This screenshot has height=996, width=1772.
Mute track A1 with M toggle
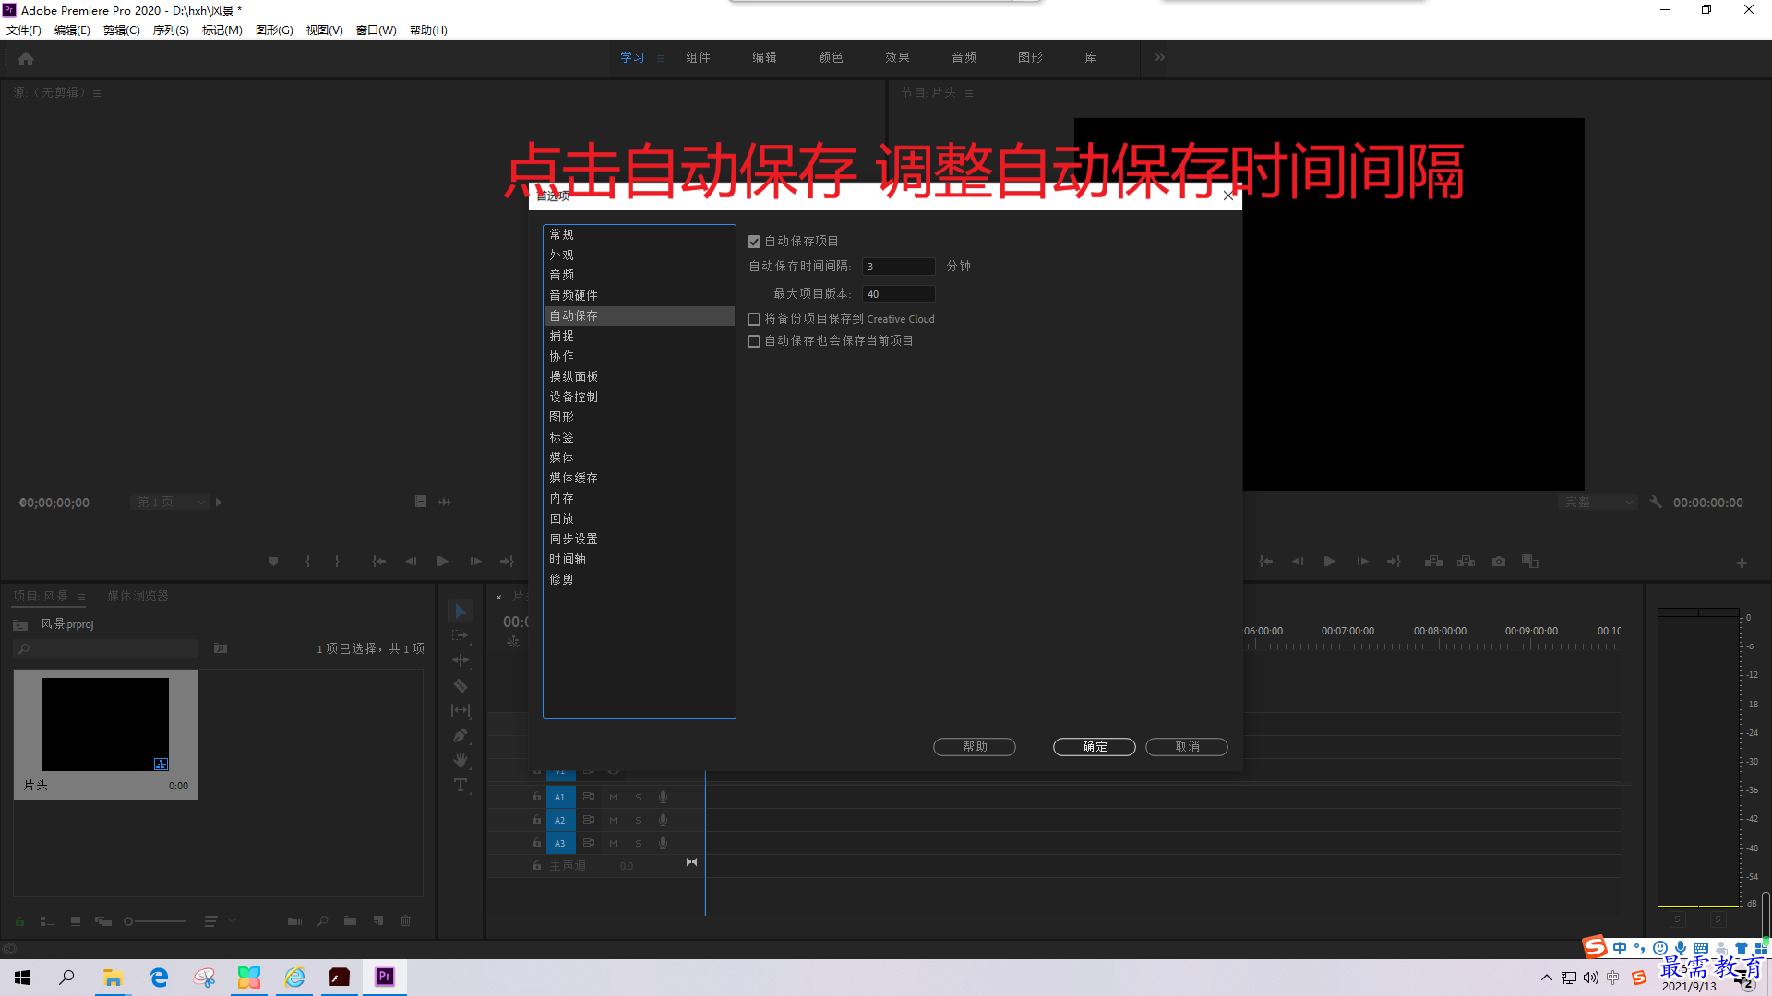click(613, 797)
